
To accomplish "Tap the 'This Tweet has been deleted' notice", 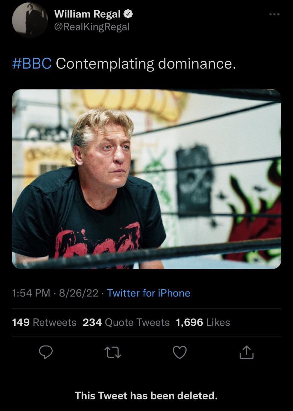I will point(146,395).
